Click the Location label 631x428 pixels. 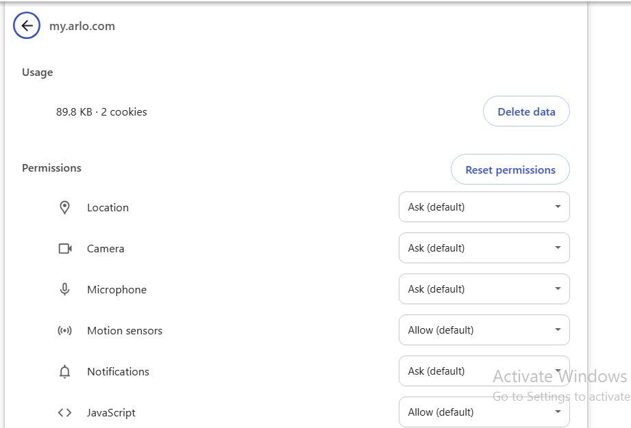point(108,208)
